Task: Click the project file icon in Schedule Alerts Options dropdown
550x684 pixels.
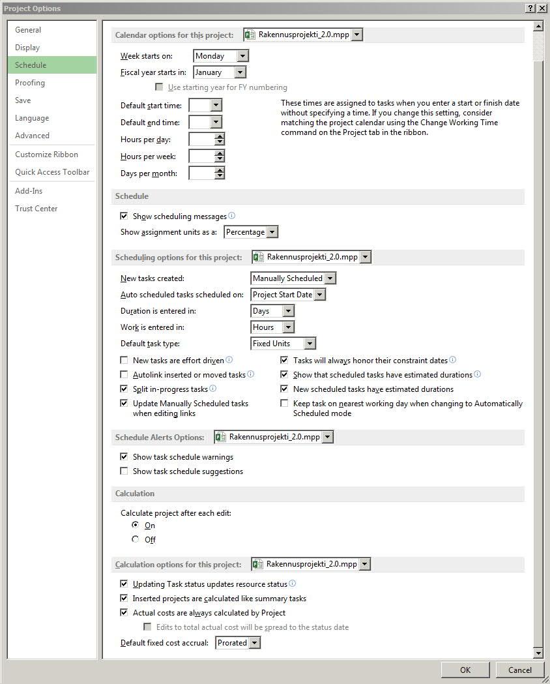Action: coord(221,437)
